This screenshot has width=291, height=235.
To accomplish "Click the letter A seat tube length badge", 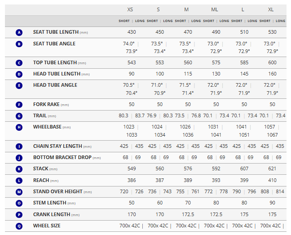I will tap(19, 32).
